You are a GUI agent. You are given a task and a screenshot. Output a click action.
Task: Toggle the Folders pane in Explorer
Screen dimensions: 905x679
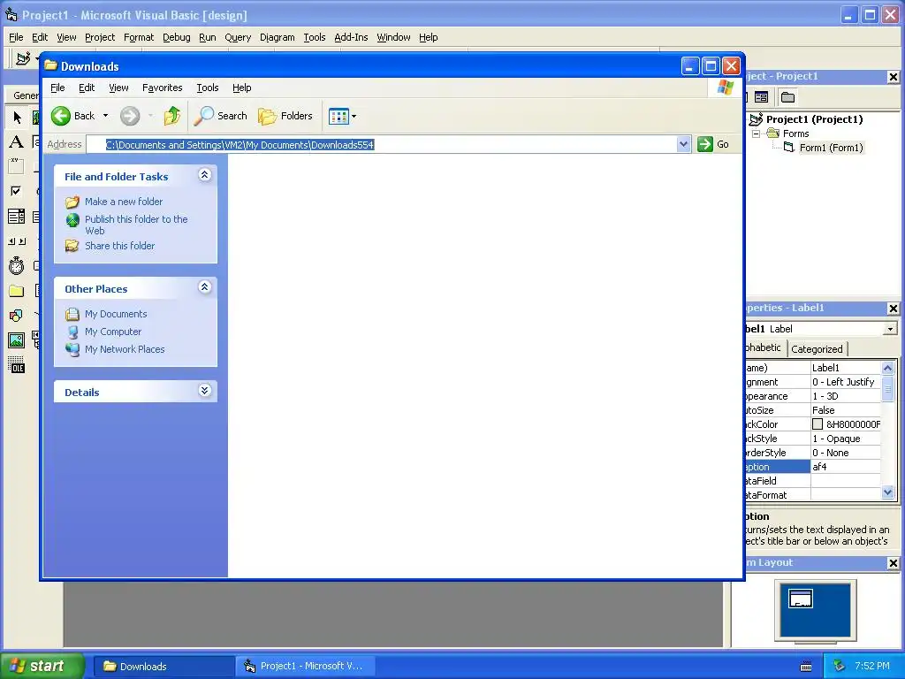285,116
